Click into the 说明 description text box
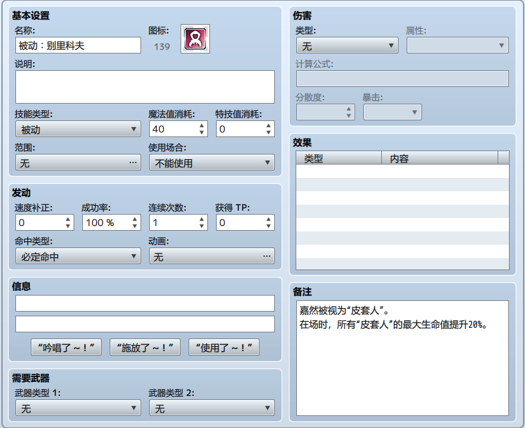The width and height of the screenshot is (525, 428). (145, 87)
